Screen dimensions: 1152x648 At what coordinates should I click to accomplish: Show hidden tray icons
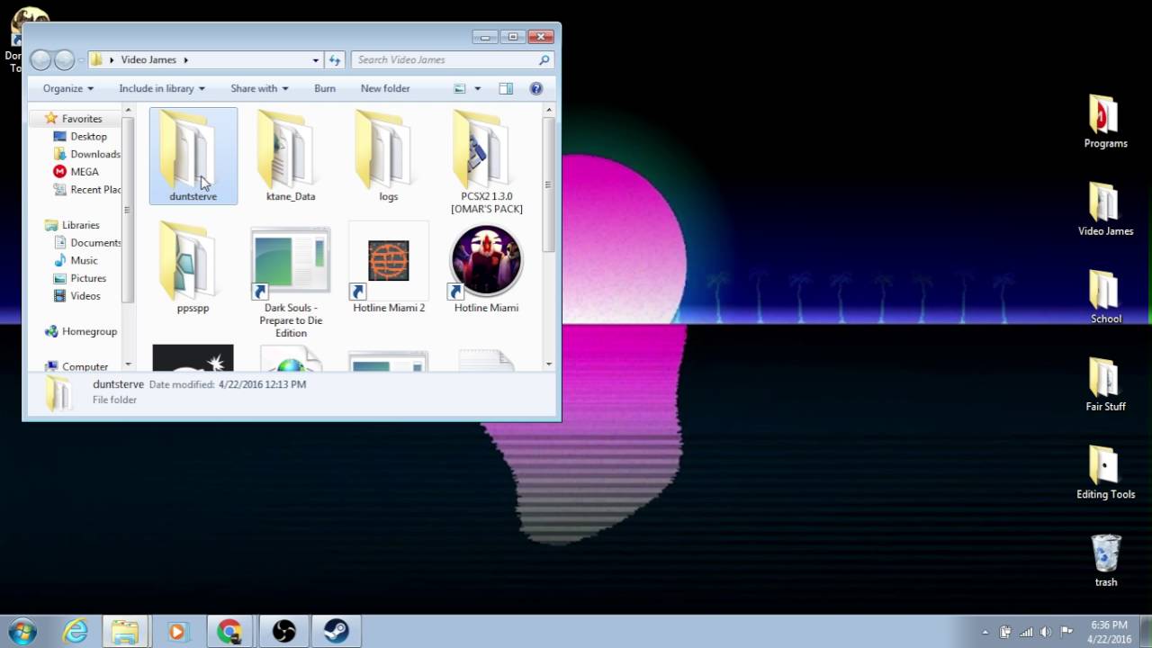pyautogui.click(x=985, y=632)
